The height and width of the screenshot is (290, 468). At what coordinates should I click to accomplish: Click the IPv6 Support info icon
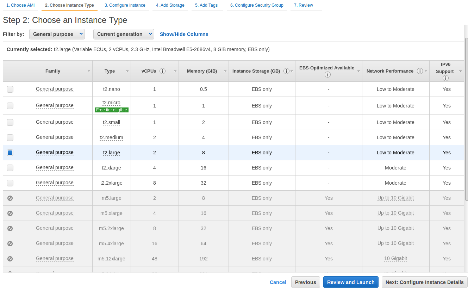pos(445,78)
